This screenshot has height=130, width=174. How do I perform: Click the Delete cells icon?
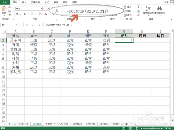click(125, 11)
